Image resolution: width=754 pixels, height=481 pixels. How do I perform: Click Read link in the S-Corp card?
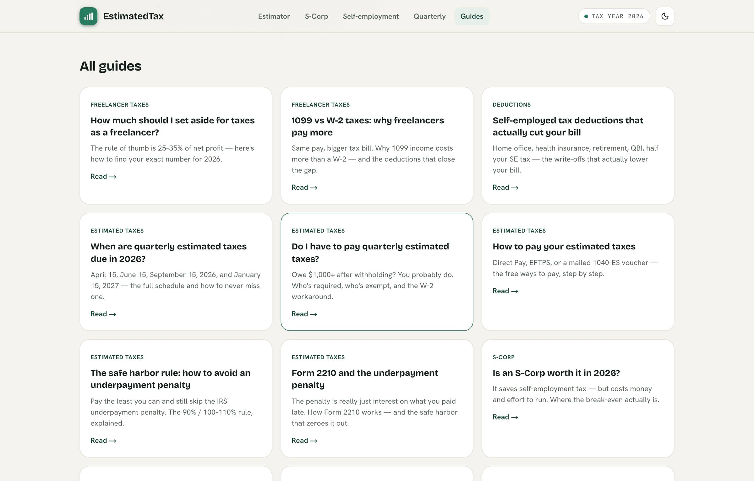coord(505,417)
